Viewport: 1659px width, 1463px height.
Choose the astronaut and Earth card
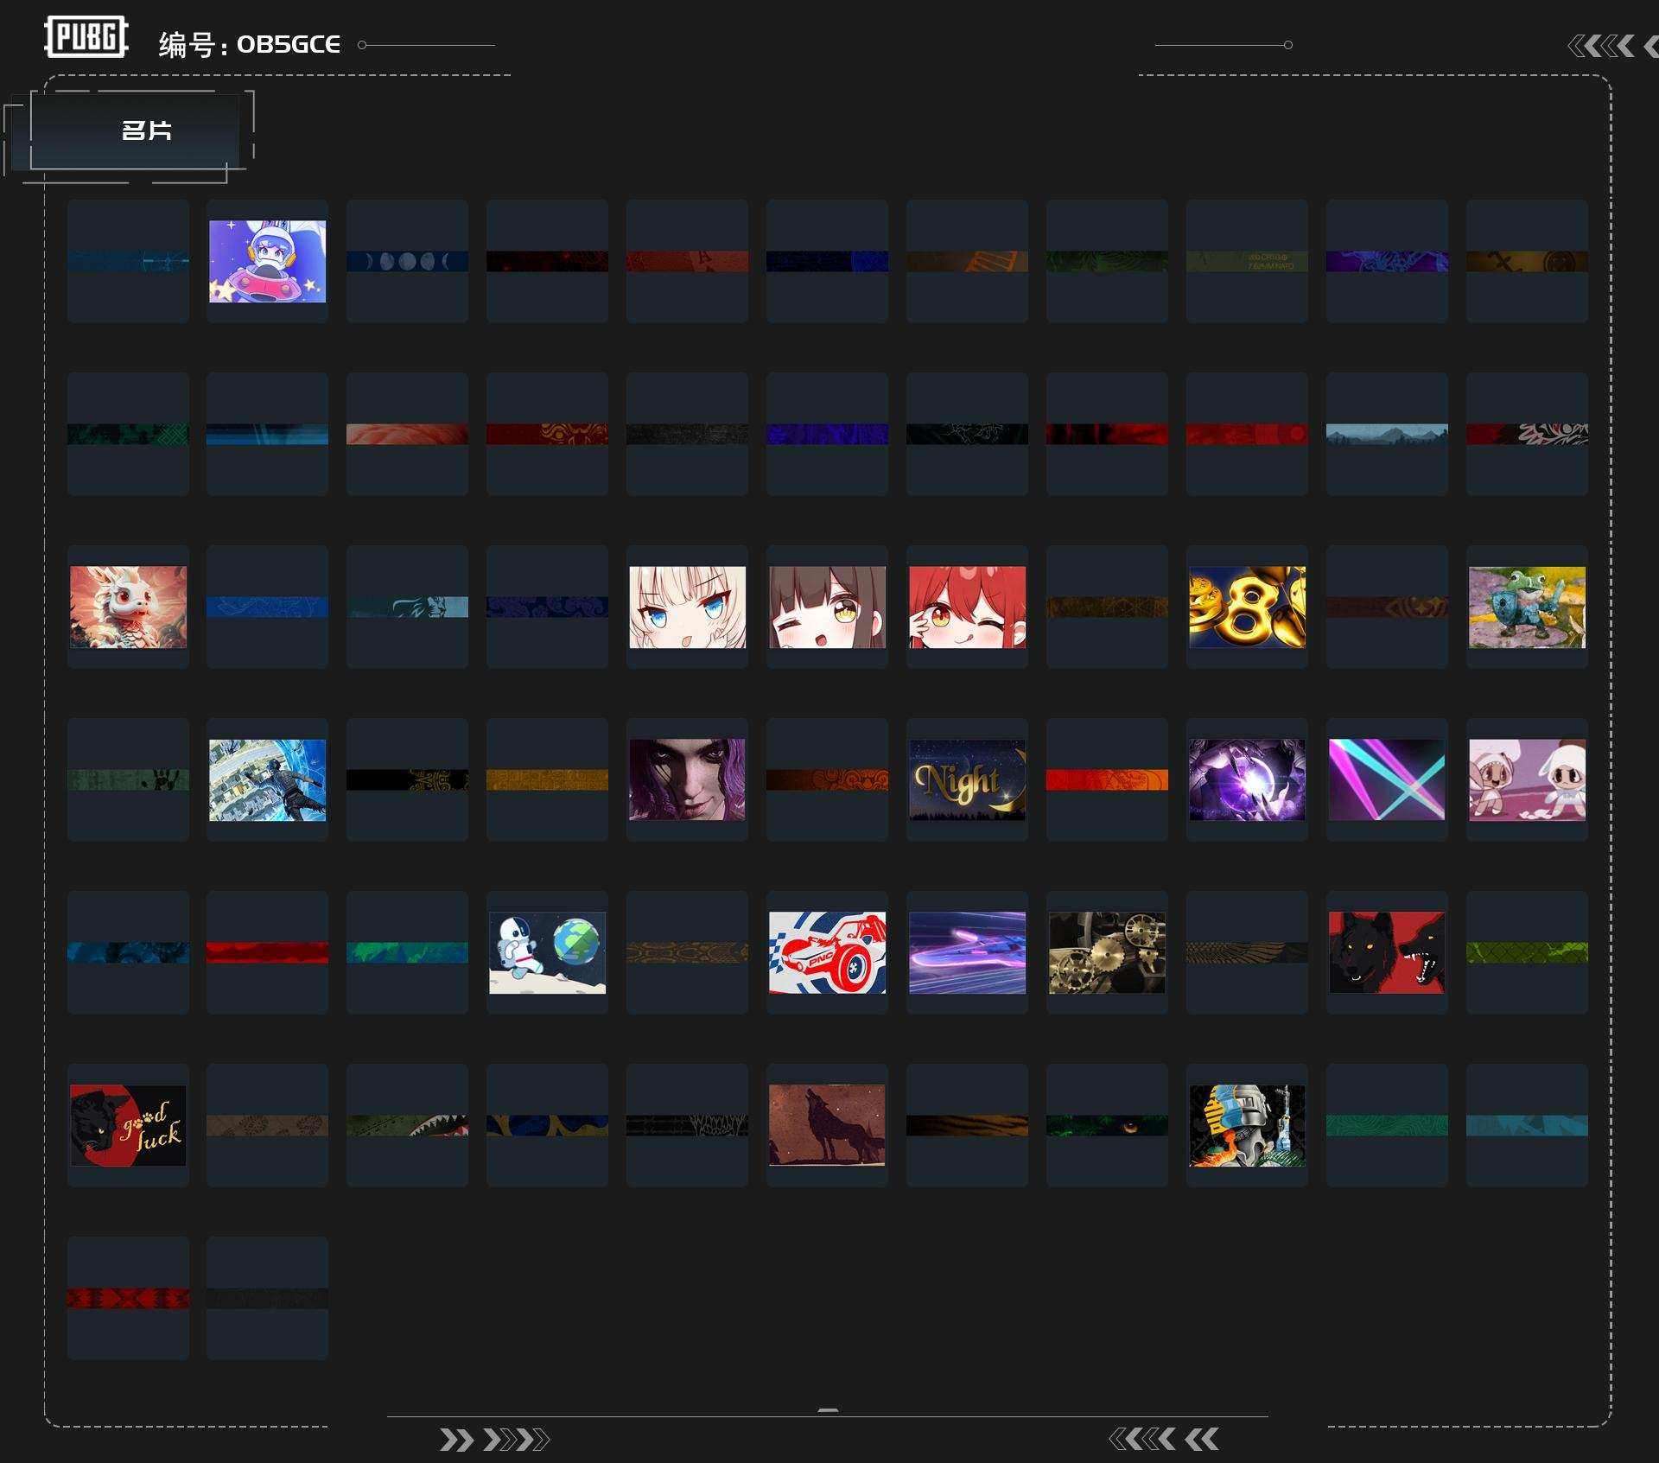point(547,953)
